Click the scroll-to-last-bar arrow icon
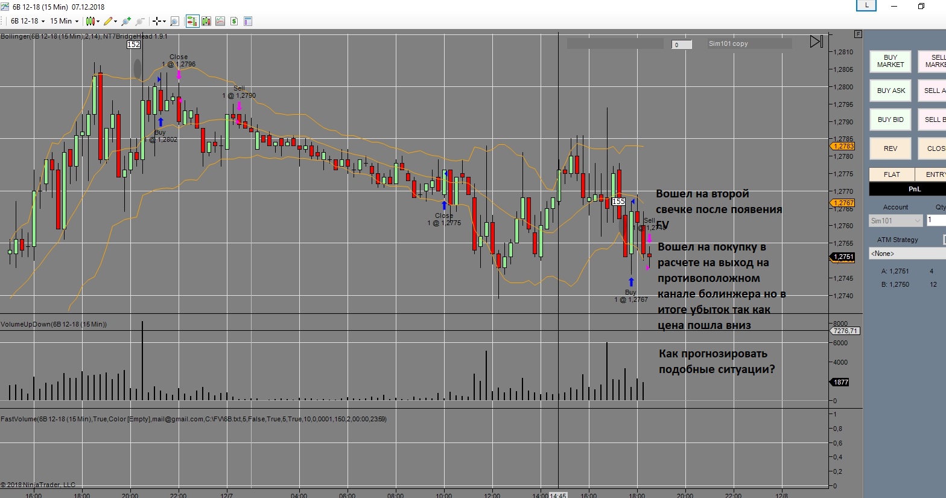The width and height of the screenshot is (946, 498). [816, 42]
